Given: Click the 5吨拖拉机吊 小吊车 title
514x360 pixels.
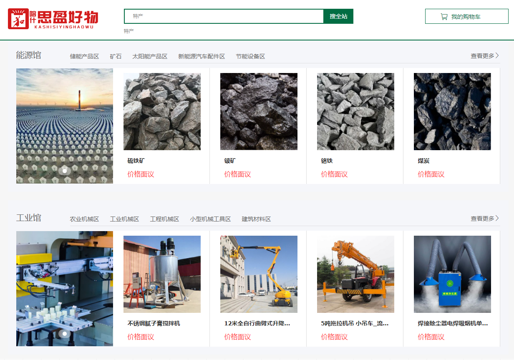Looking at the screenshot, I should (x=355, y=323).
